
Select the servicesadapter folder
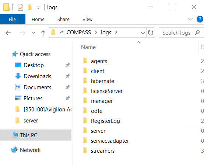click(x=110, y=141)
